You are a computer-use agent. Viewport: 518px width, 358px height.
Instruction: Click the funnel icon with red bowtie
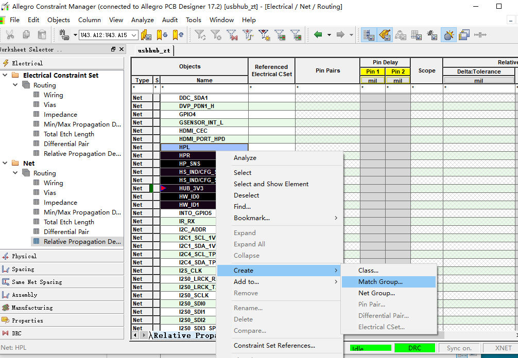click(x=232, y=34)
